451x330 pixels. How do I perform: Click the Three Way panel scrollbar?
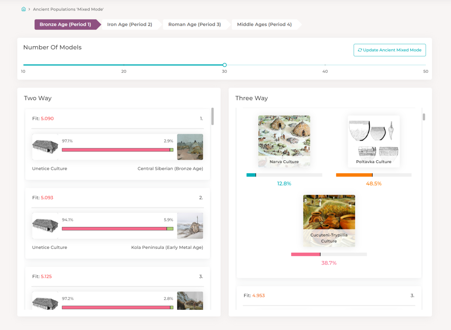tap(424, 117)
